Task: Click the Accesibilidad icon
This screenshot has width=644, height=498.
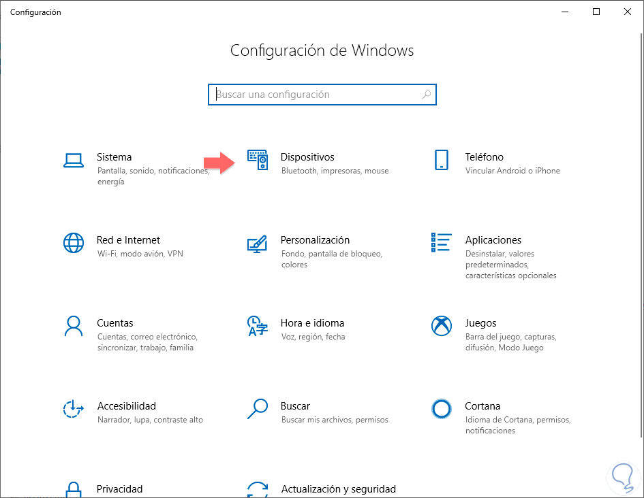Action: point(74,409)
